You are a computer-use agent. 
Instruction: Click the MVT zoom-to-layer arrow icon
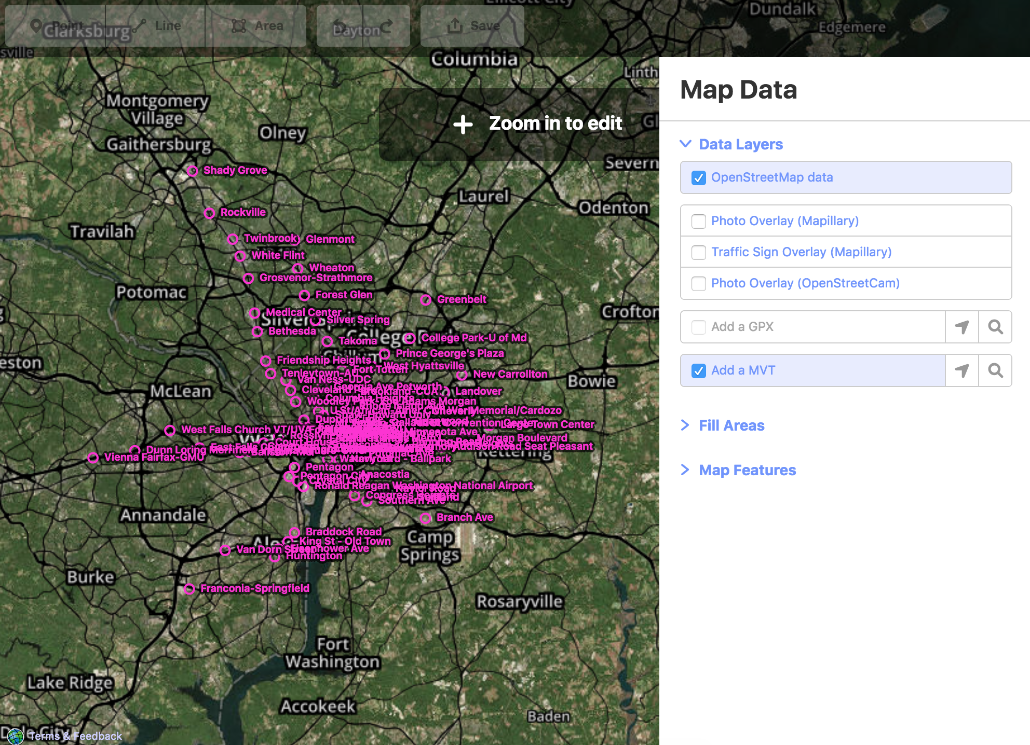(x=962, y=370)
